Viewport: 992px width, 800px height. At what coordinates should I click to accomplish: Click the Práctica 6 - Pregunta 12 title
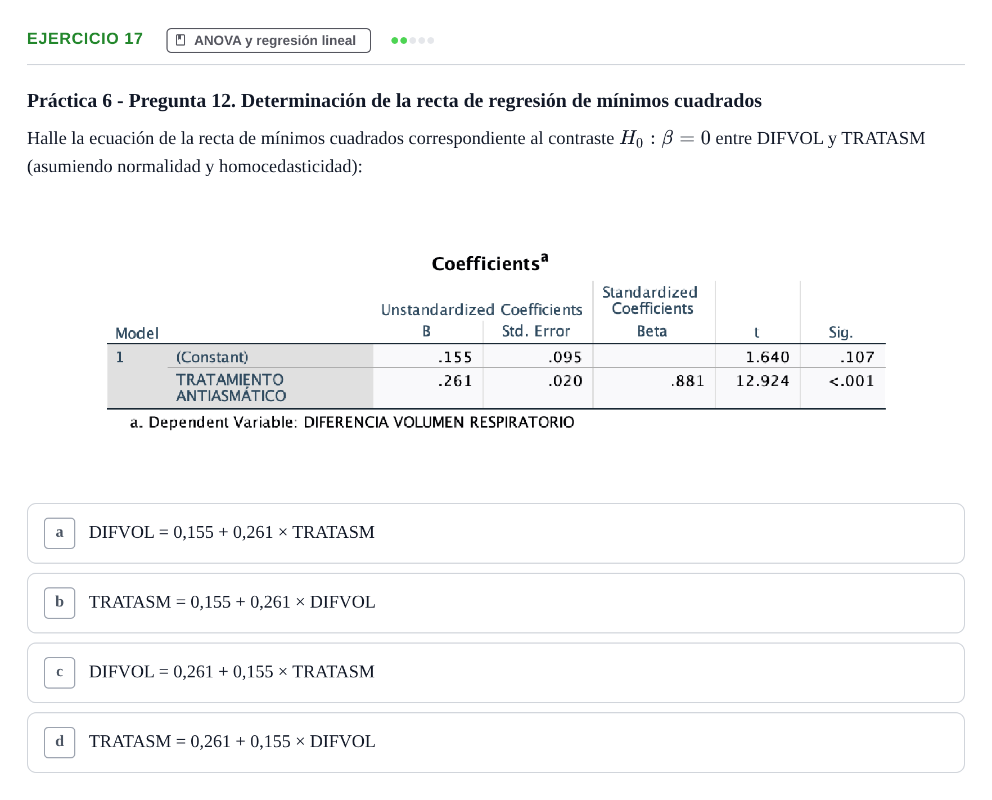click(394, 101)
